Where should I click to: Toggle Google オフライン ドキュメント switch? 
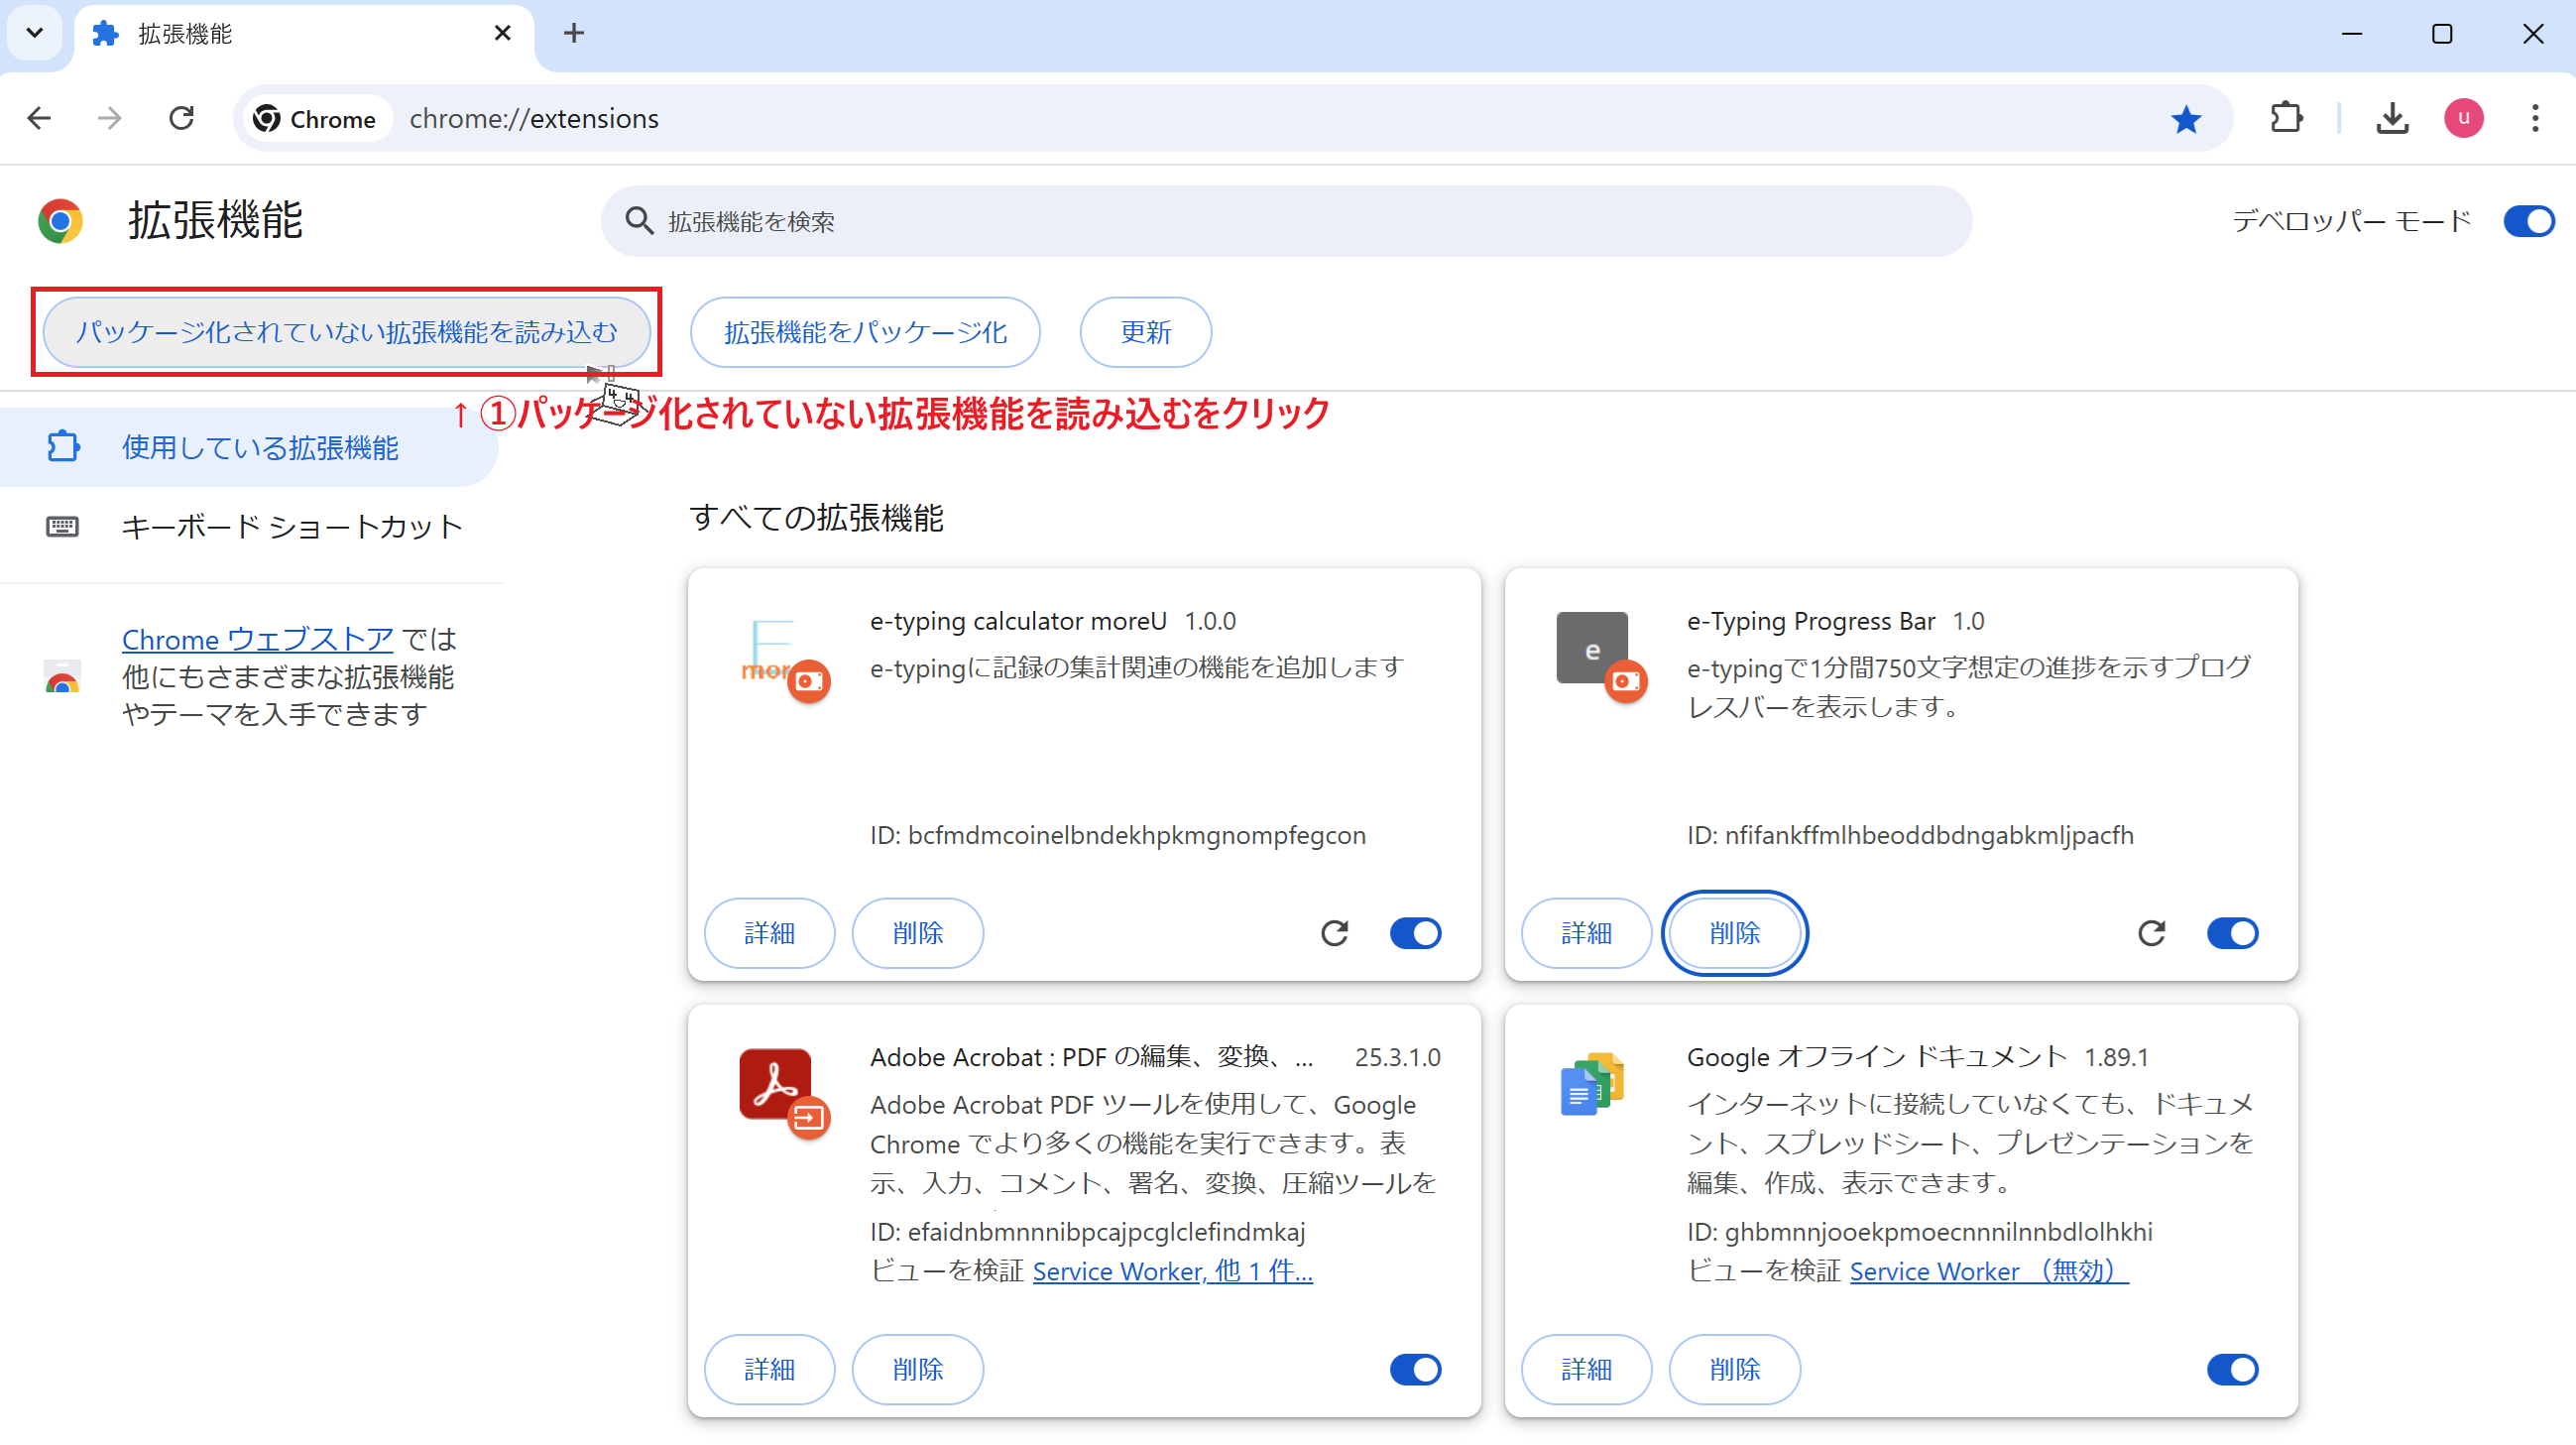[2233, 1369]
